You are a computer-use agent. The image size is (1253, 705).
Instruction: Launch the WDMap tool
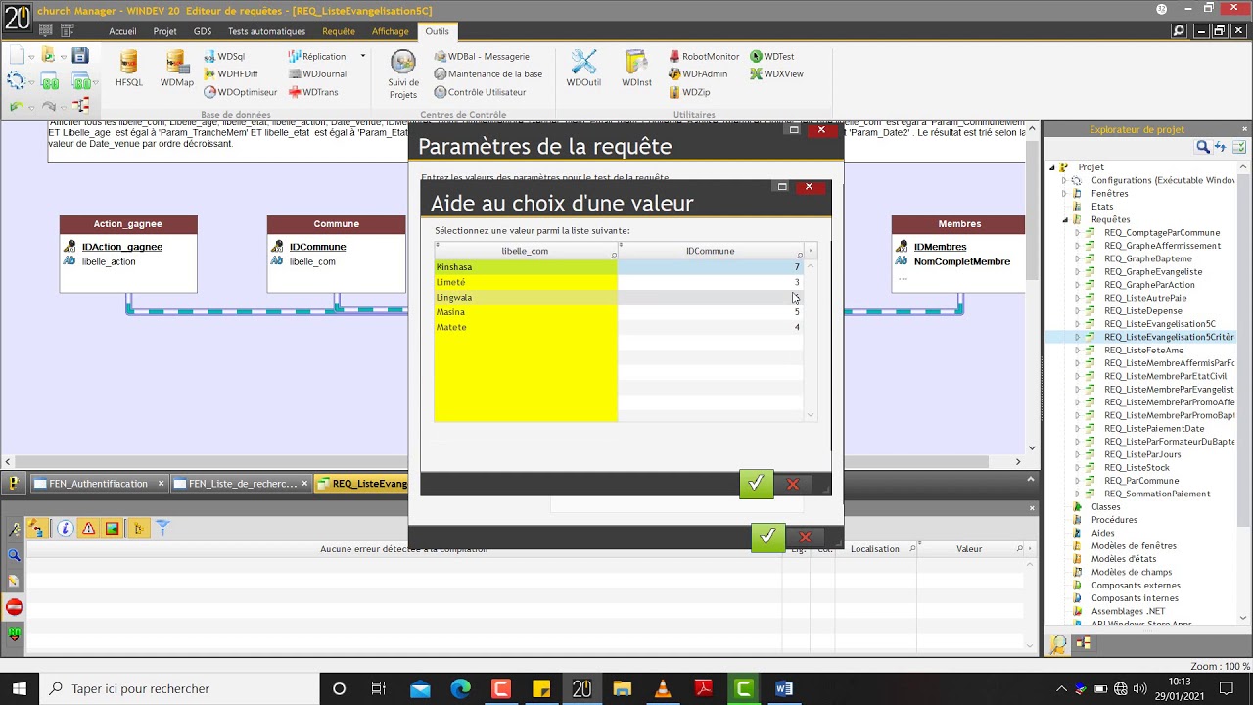click(176, 68)
